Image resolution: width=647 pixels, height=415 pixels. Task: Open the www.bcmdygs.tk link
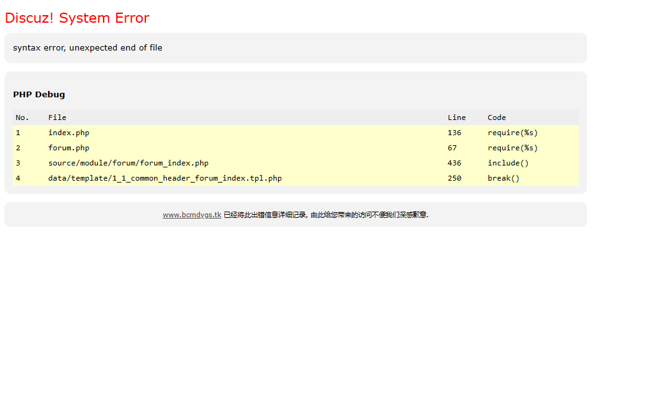pos(192,215)
